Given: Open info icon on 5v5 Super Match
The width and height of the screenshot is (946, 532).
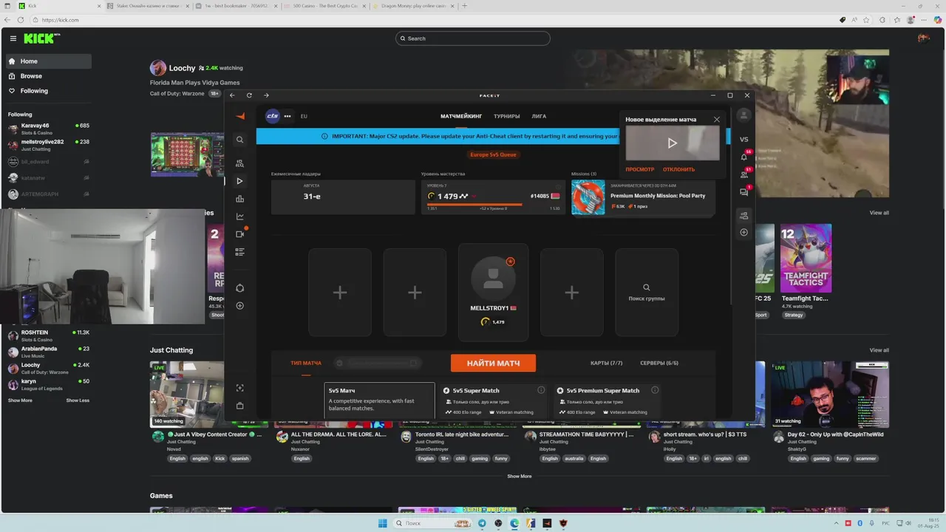Looking at the screenshot, I should point(541,390).
